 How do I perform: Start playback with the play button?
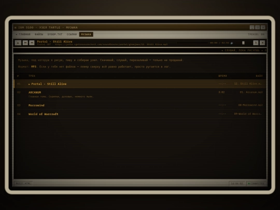18,43
